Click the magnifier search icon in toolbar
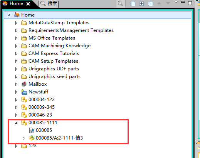The image size is (200, 158). (x=120, y=3)
